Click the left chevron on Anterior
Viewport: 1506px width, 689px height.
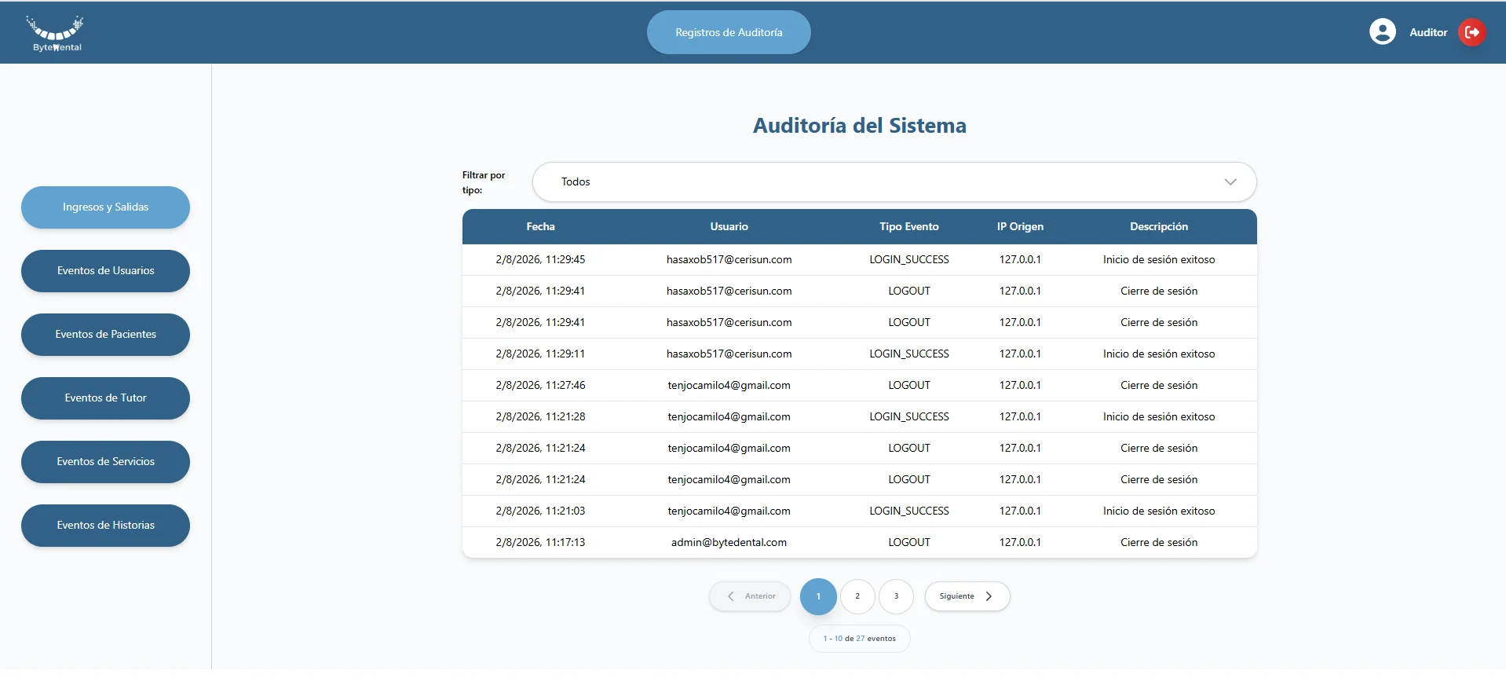click(x=731, y=596)
